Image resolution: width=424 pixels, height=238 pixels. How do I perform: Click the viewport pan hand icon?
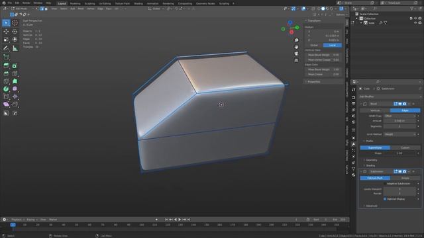[296, 47]
